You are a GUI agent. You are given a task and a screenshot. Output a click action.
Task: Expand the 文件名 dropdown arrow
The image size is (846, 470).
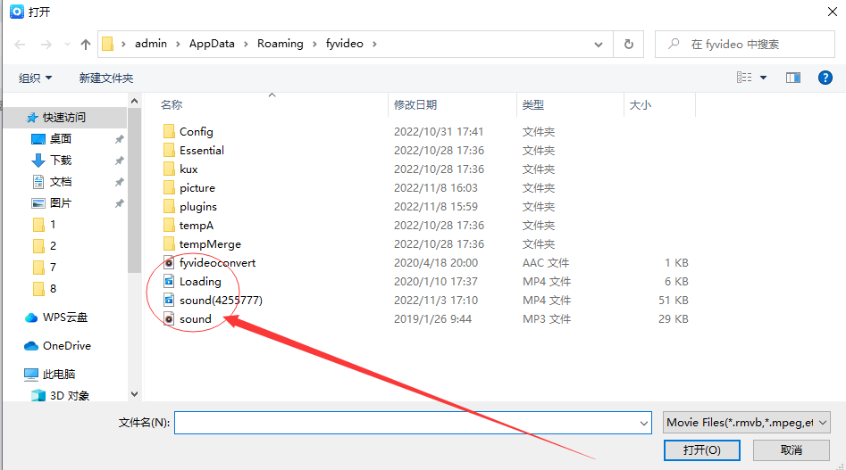click(644, 423)
